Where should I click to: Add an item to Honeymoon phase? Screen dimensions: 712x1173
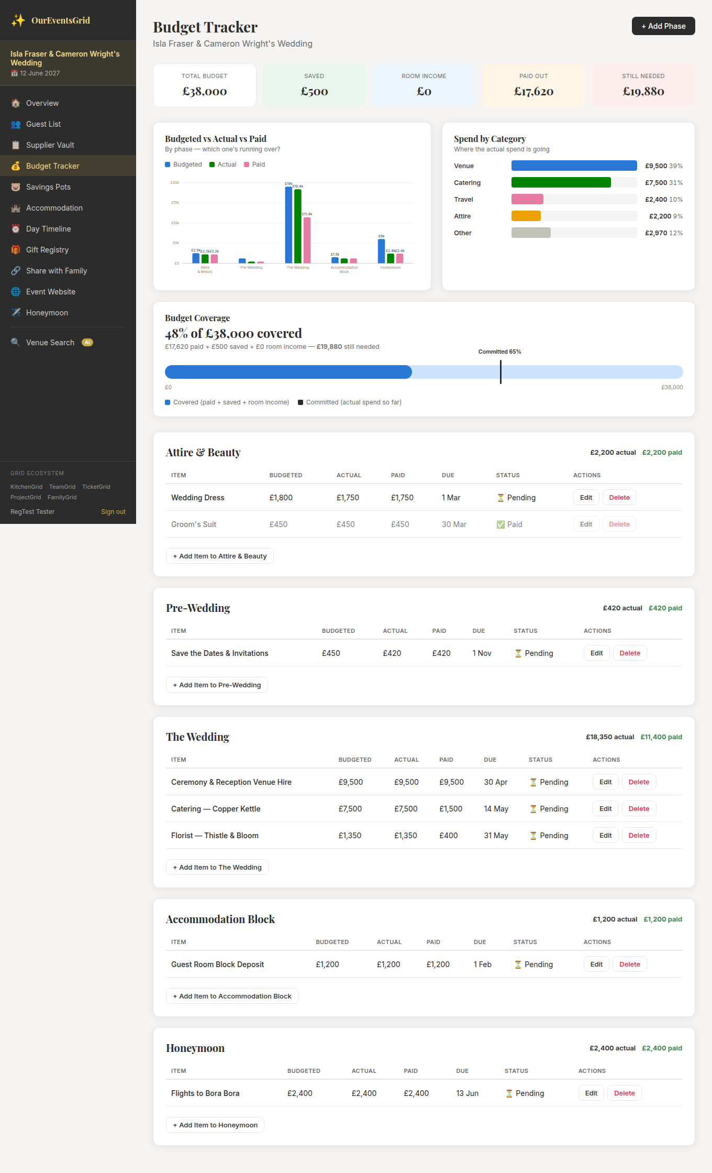click(x=215, y=1125)
